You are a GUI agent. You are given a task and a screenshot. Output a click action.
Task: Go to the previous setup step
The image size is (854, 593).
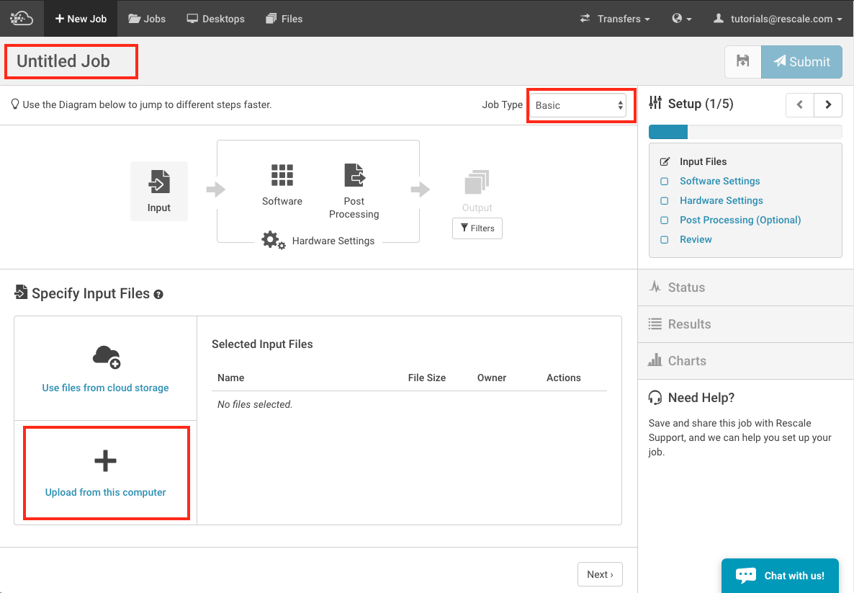click(x=799, y=104)
